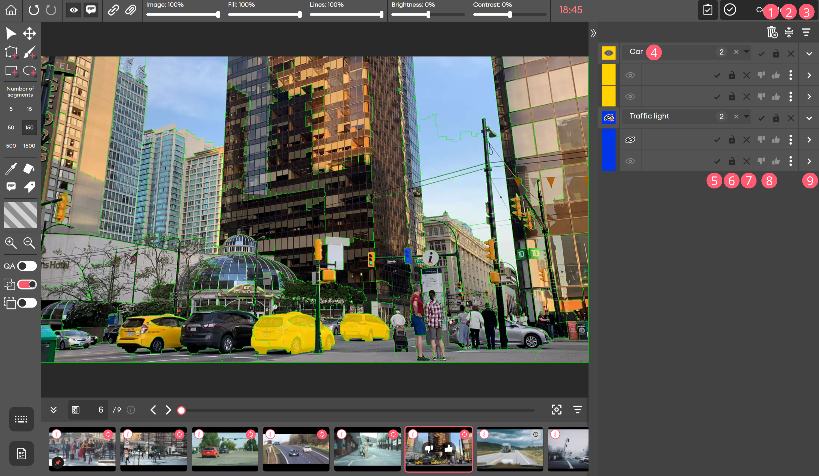819x476 pixels.
Task: Click the Contrast slider handle
Action: [510, 15]
